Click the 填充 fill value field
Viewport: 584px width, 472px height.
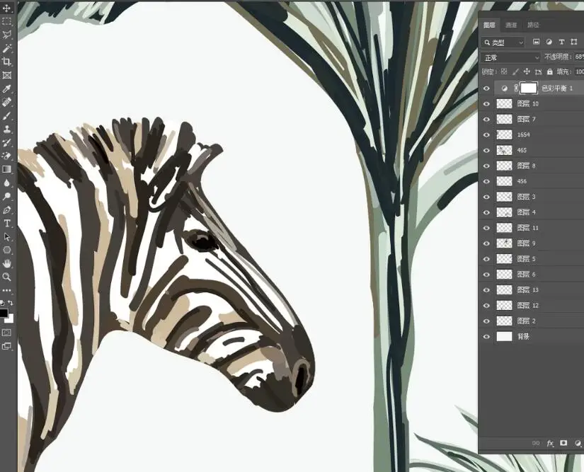579,71
